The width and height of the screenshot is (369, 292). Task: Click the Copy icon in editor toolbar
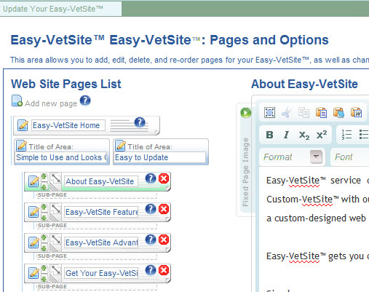[x=303, y=113]
